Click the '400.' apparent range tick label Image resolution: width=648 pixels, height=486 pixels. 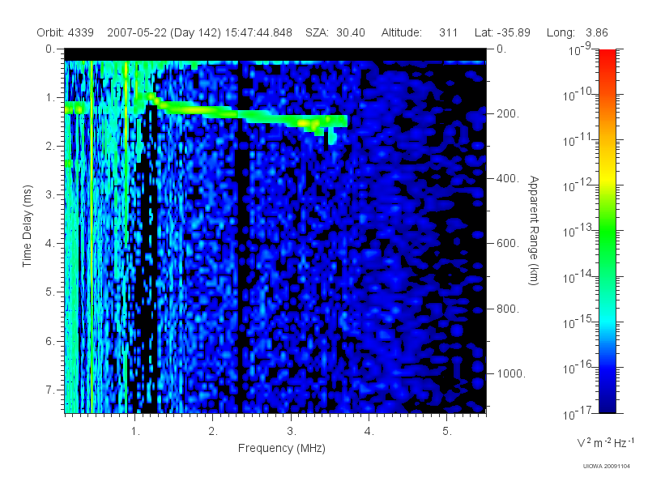tap(508, 178)
